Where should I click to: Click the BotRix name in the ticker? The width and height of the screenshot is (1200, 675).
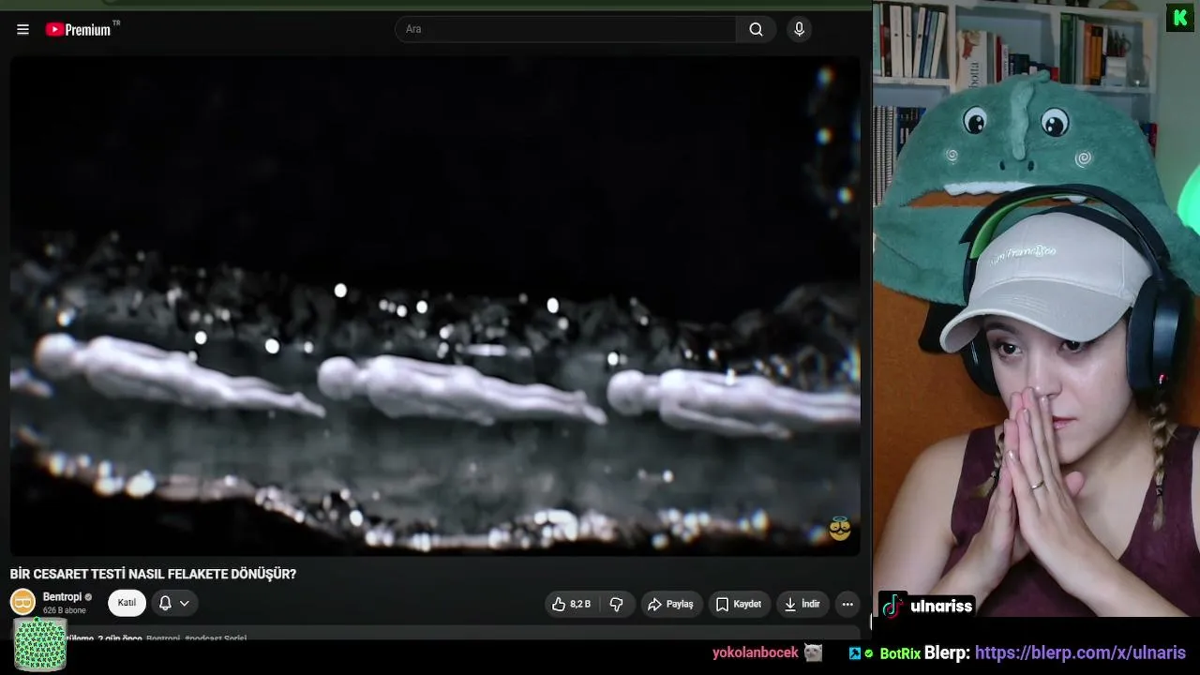pos(900,653)
